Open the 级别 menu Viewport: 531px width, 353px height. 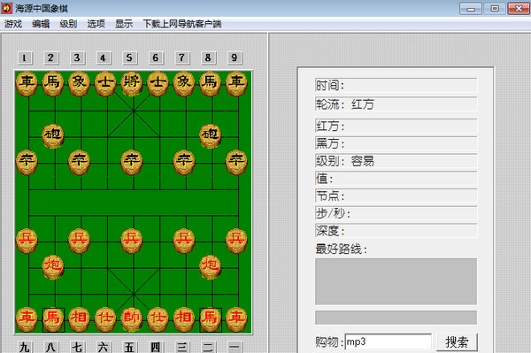pos(68,24)
